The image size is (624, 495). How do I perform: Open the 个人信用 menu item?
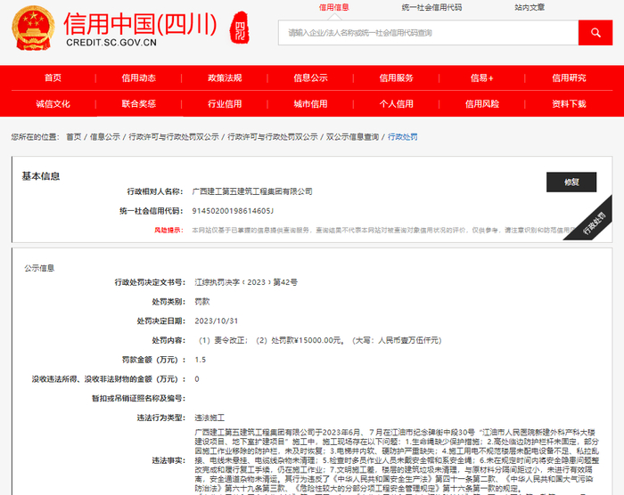pyautogui.click(x=397, y=104)
